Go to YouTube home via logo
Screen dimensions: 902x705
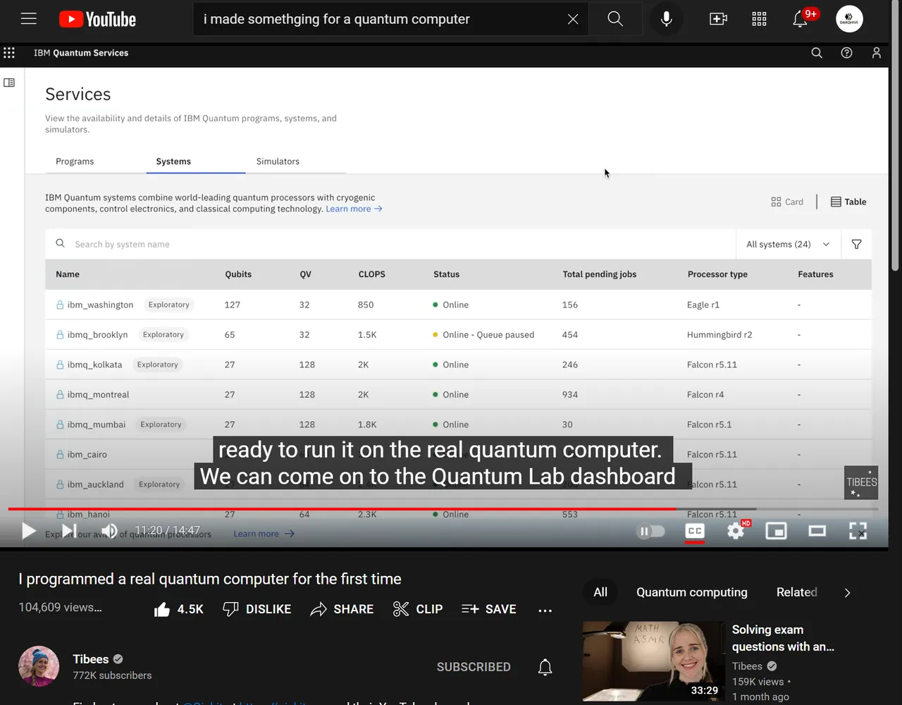(x=97, y=19)
